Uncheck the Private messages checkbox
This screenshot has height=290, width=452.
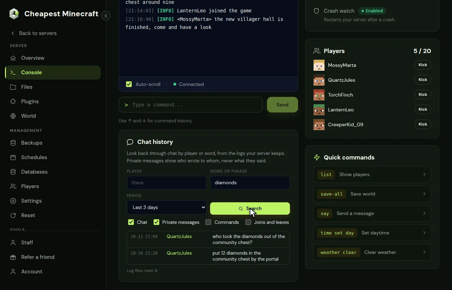(156, 222)
